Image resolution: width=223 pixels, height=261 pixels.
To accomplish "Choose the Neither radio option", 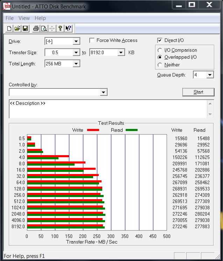I will pyautogui.click(x=160, y=65).
